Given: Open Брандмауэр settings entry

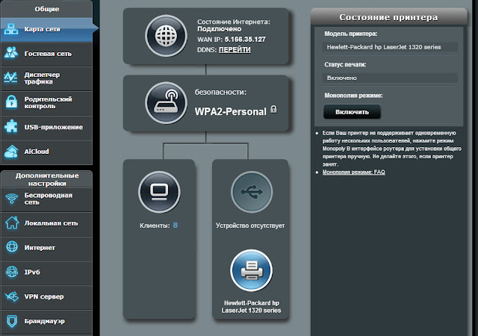Looking at the screenshot, I should pyautogui.click(x=46, y=322).
